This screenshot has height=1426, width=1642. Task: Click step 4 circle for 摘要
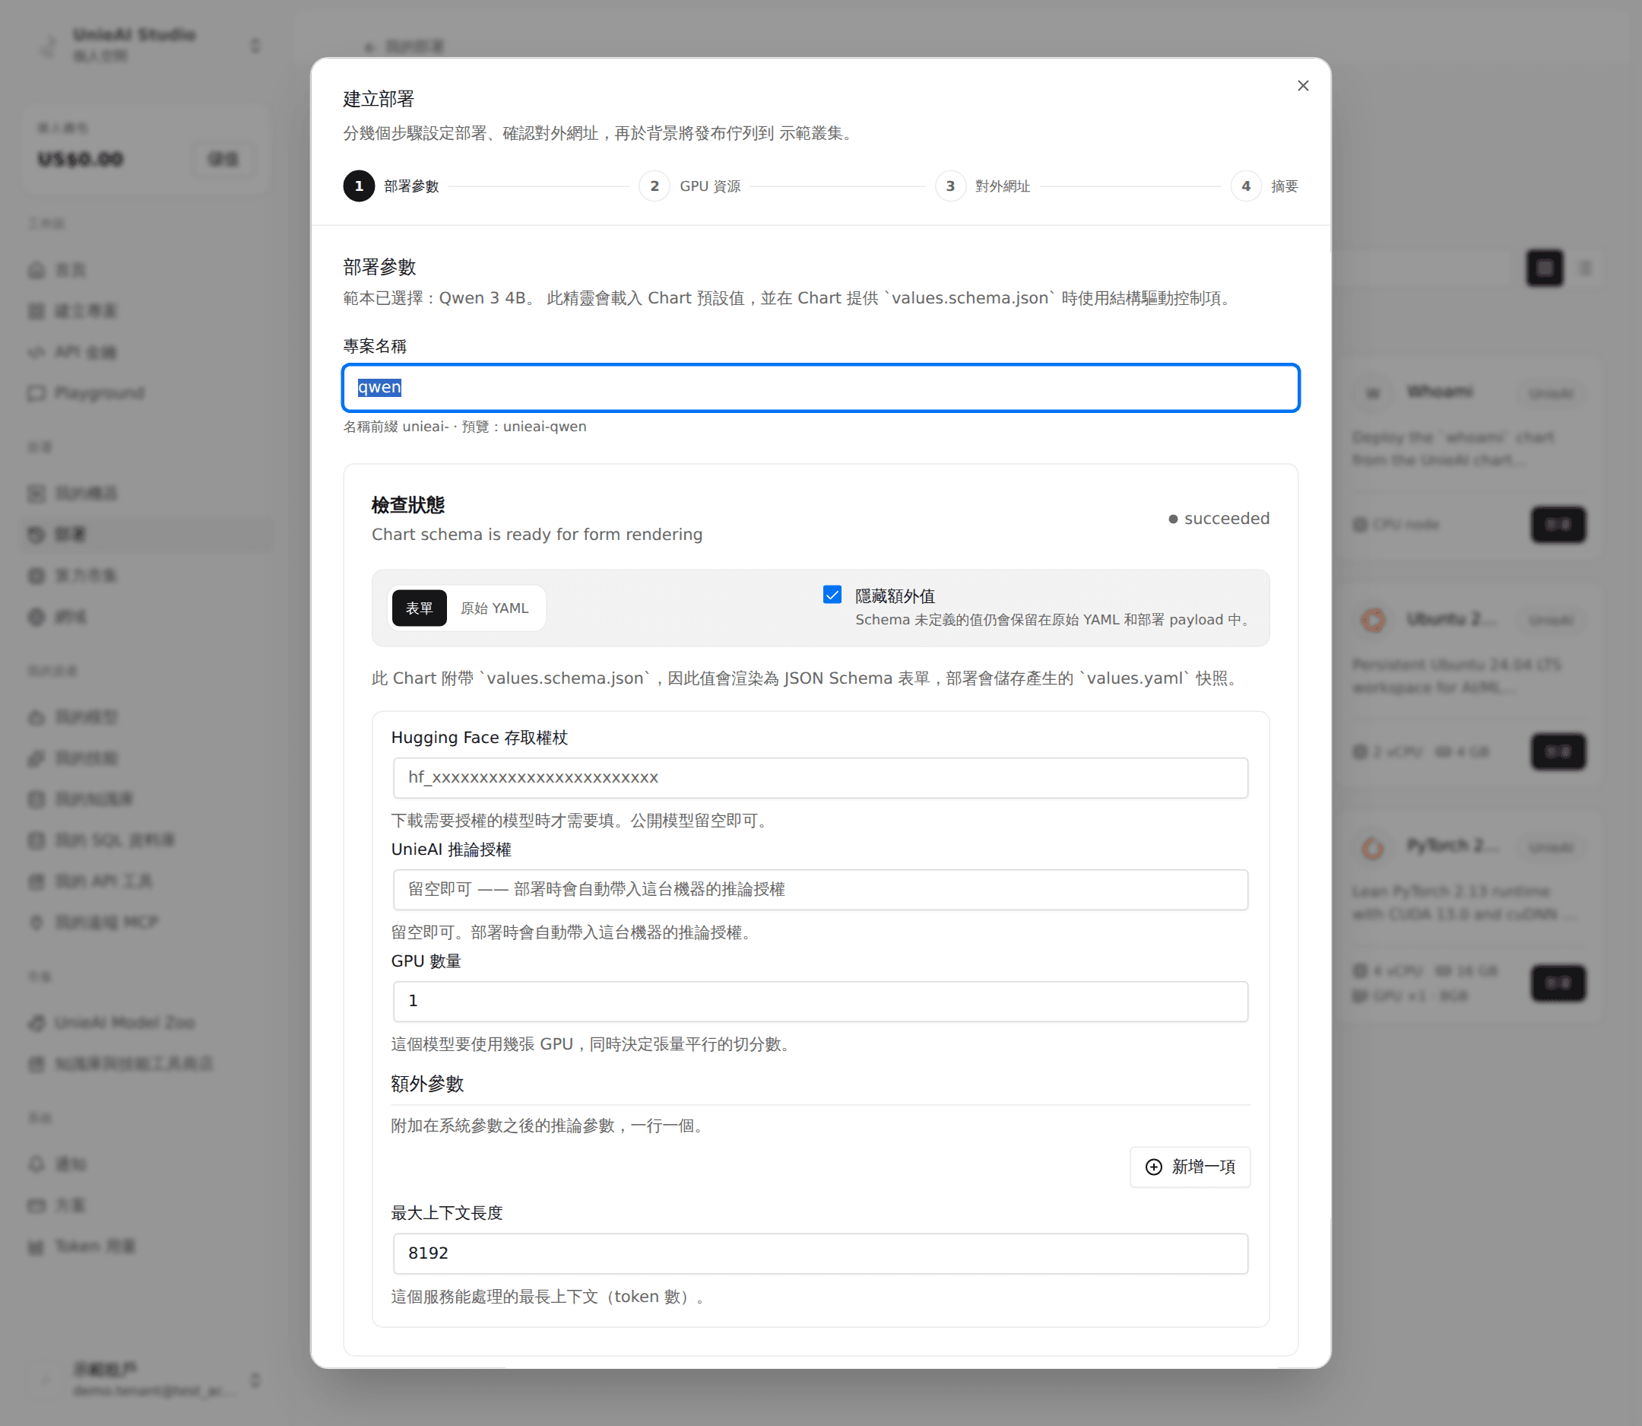click(x=1246, y=186)
